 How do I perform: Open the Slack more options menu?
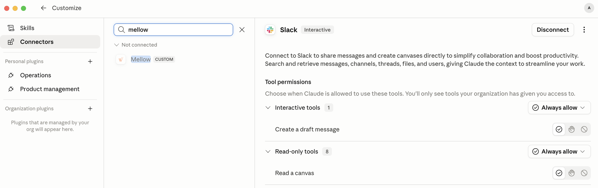[584, 30]
